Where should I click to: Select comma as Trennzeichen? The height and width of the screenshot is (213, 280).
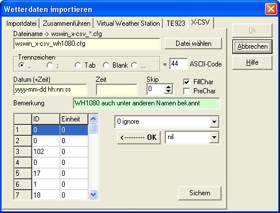[x=22, y=65]
